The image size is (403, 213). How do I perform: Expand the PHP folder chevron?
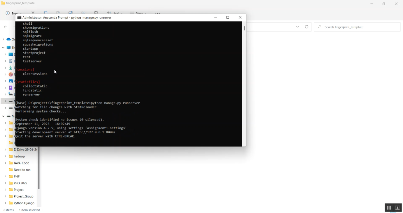5,177
